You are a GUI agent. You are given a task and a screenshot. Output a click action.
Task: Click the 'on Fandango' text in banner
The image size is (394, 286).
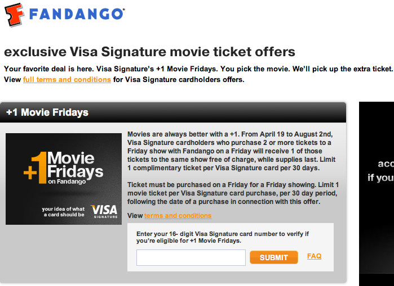tap(67, 181)
